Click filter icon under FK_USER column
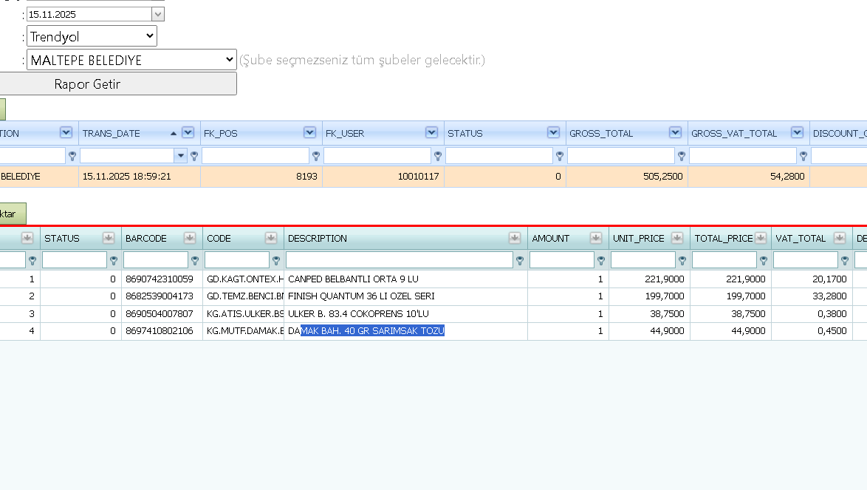 437,157
